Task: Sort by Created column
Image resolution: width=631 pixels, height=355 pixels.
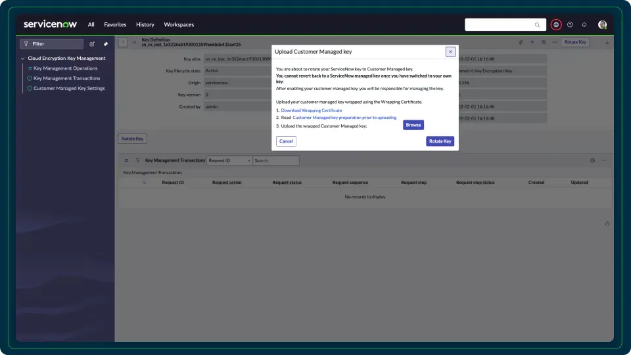Action: [x=536, y=182]
